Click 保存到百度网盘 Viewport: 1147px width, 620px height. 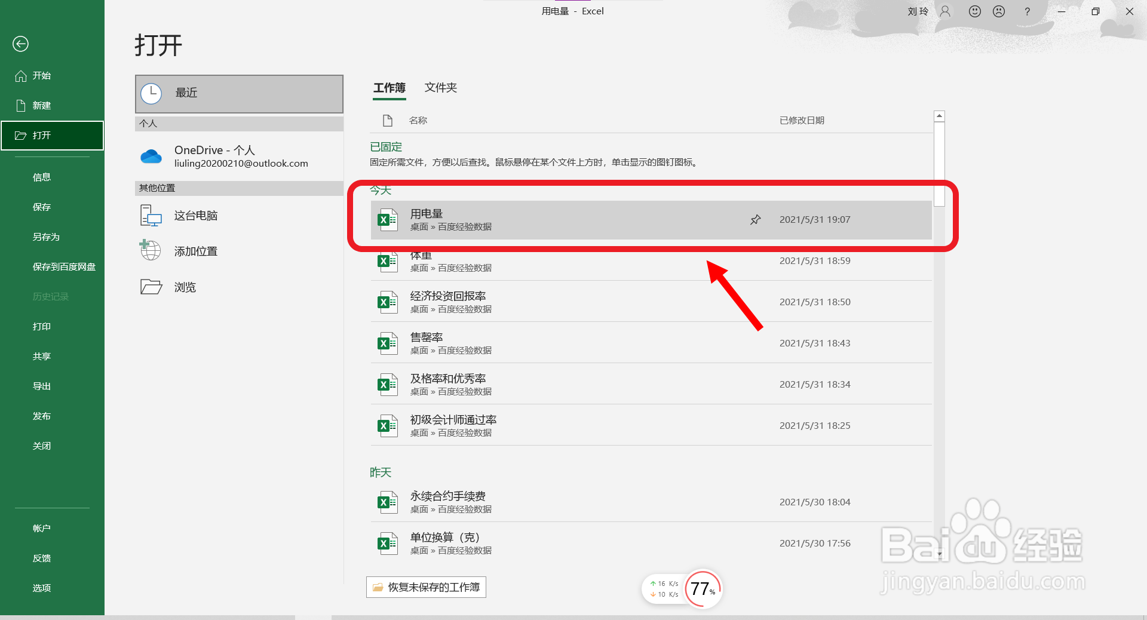52,267
